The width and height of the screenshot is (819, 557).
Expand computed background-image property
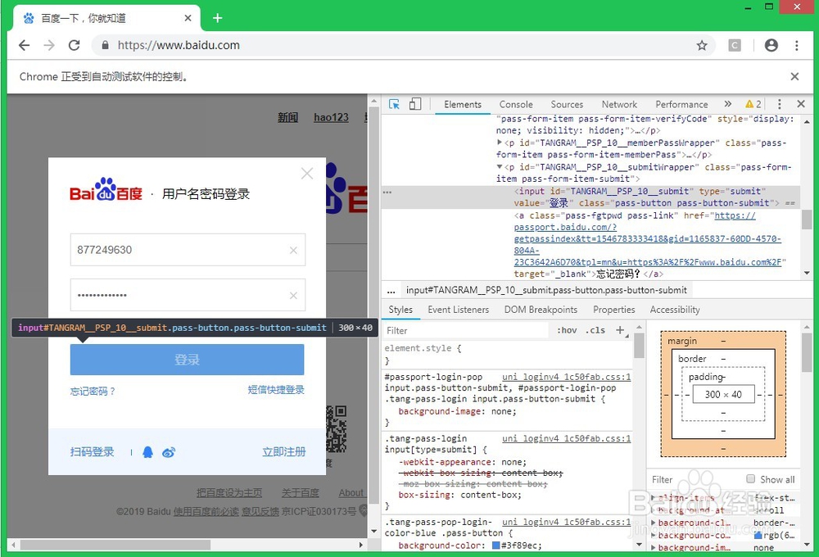coord(654,548)
